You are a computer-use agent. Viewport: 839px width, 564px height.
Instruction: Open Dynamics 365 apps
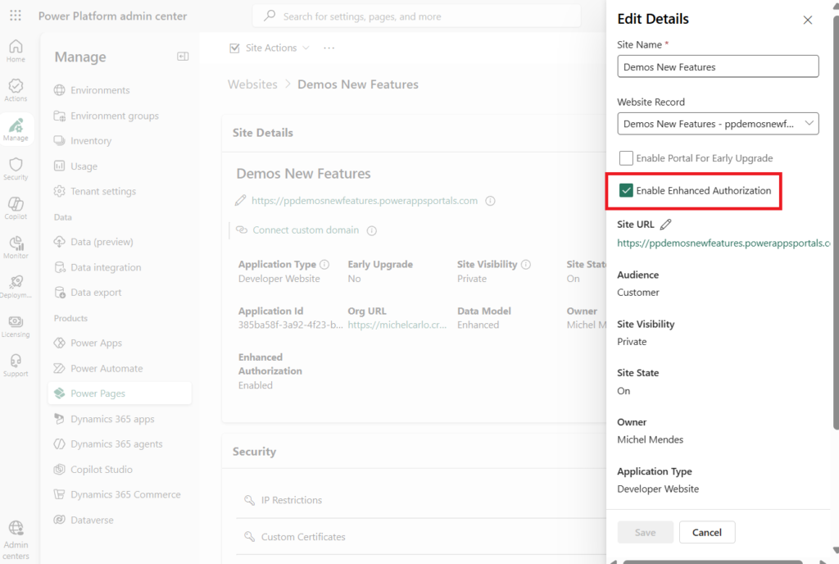click(x=112, y=419)
